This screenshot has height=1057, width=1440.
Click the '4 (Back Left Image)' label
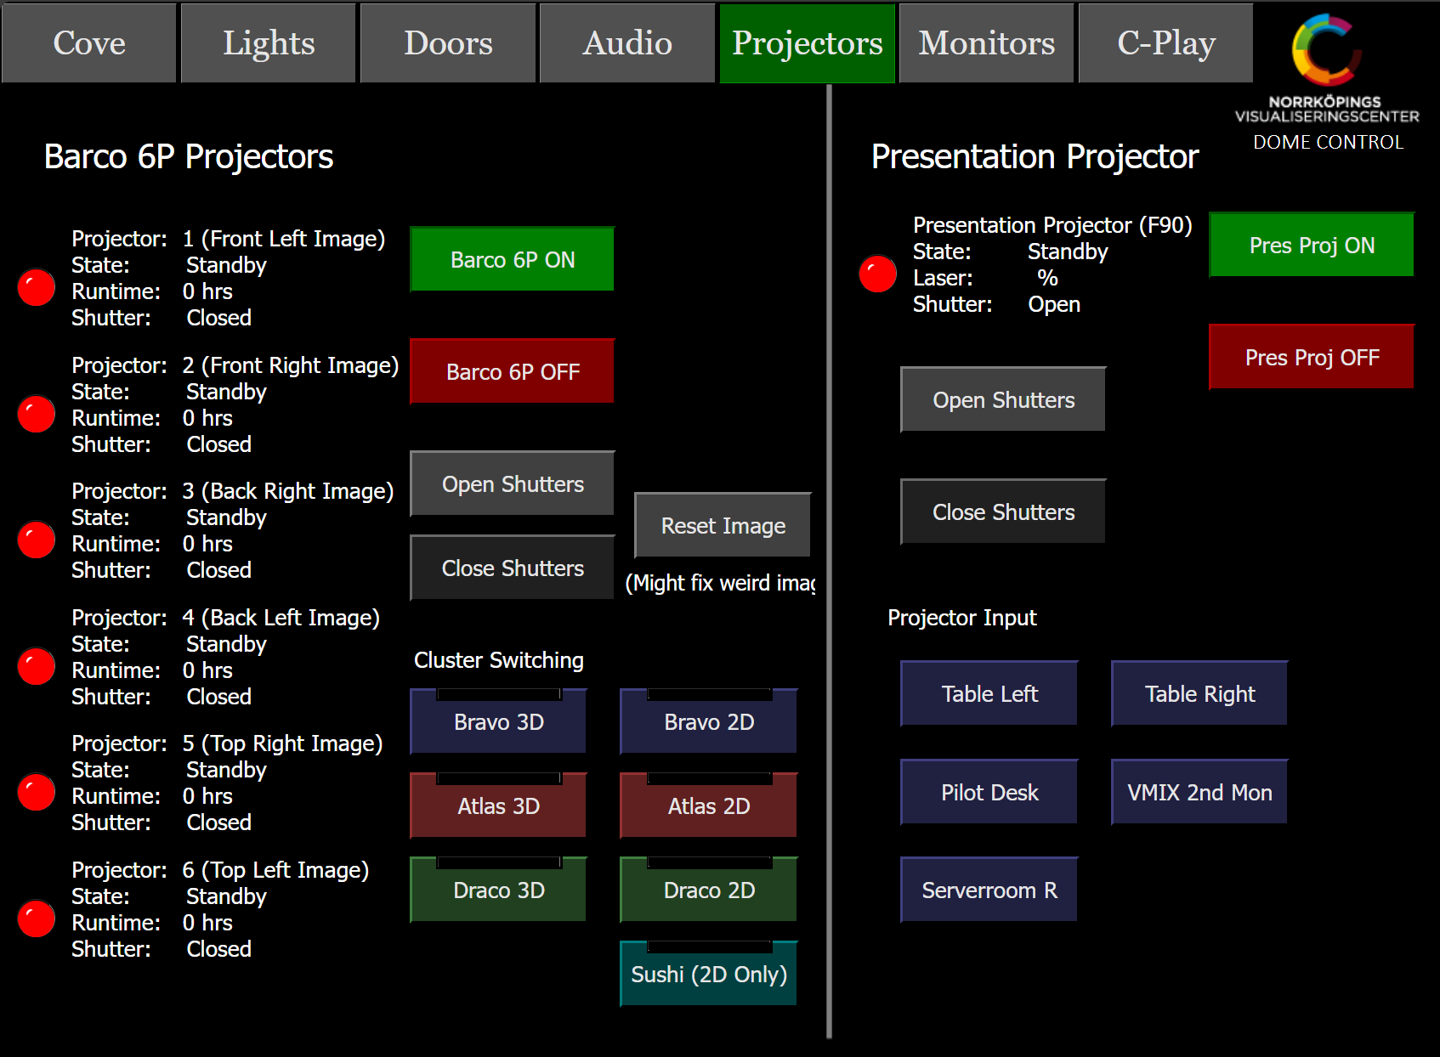click(x=281, y=618)
